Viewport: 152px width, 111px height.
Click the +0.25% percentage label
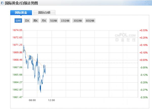click(143, 38)
